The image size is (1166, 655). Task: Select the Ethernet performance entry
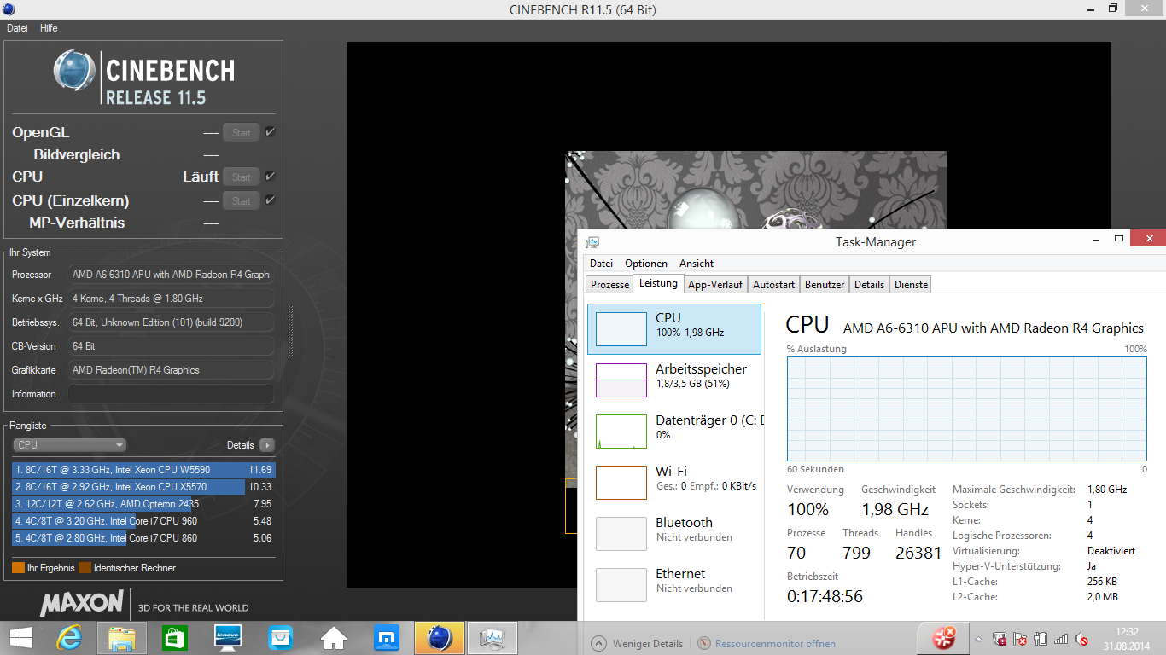674,585
